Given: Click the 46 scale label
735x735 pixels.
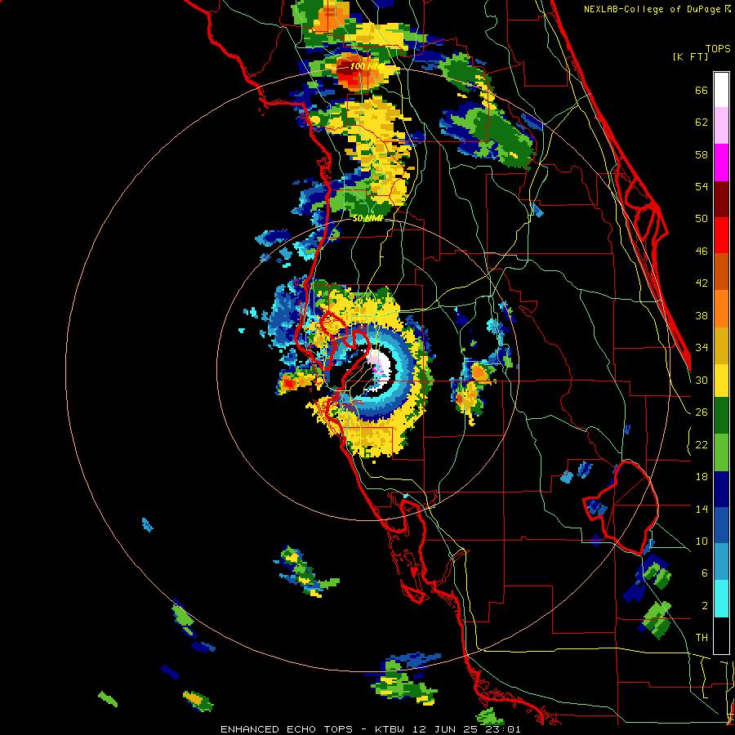Looking at the screenshot, I should pos(702,252).
